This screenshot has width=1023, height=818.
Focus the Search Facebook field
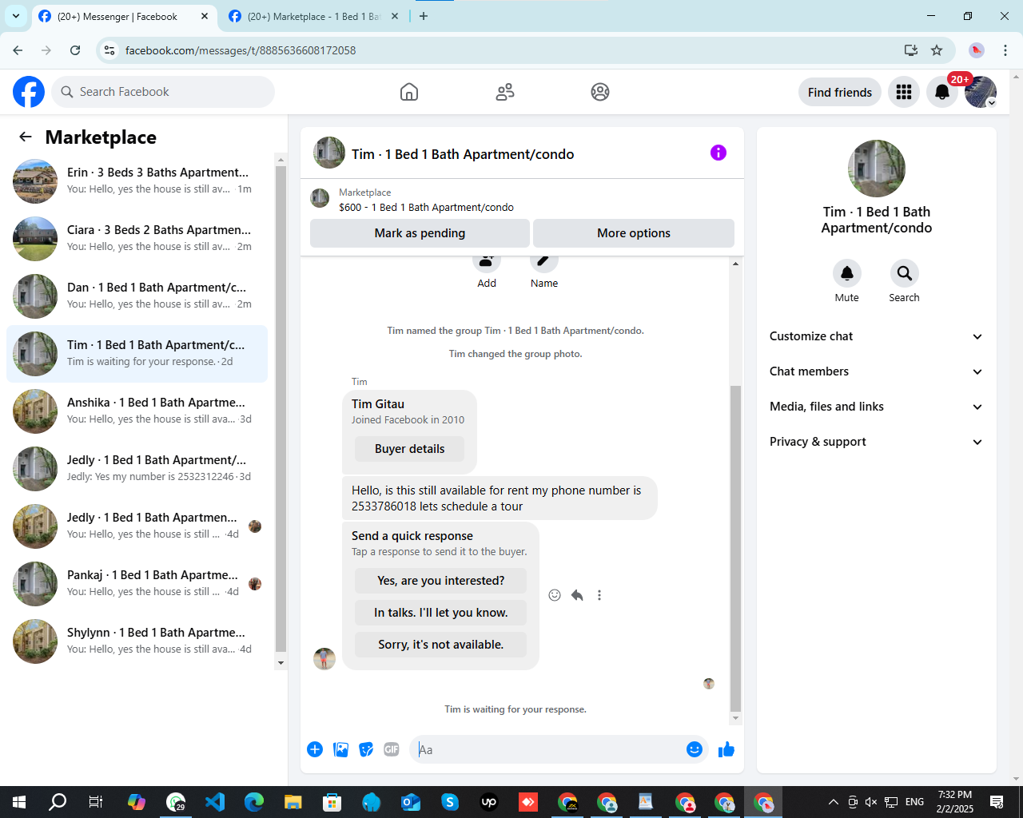pyautogui.click(x=163, y=92)
